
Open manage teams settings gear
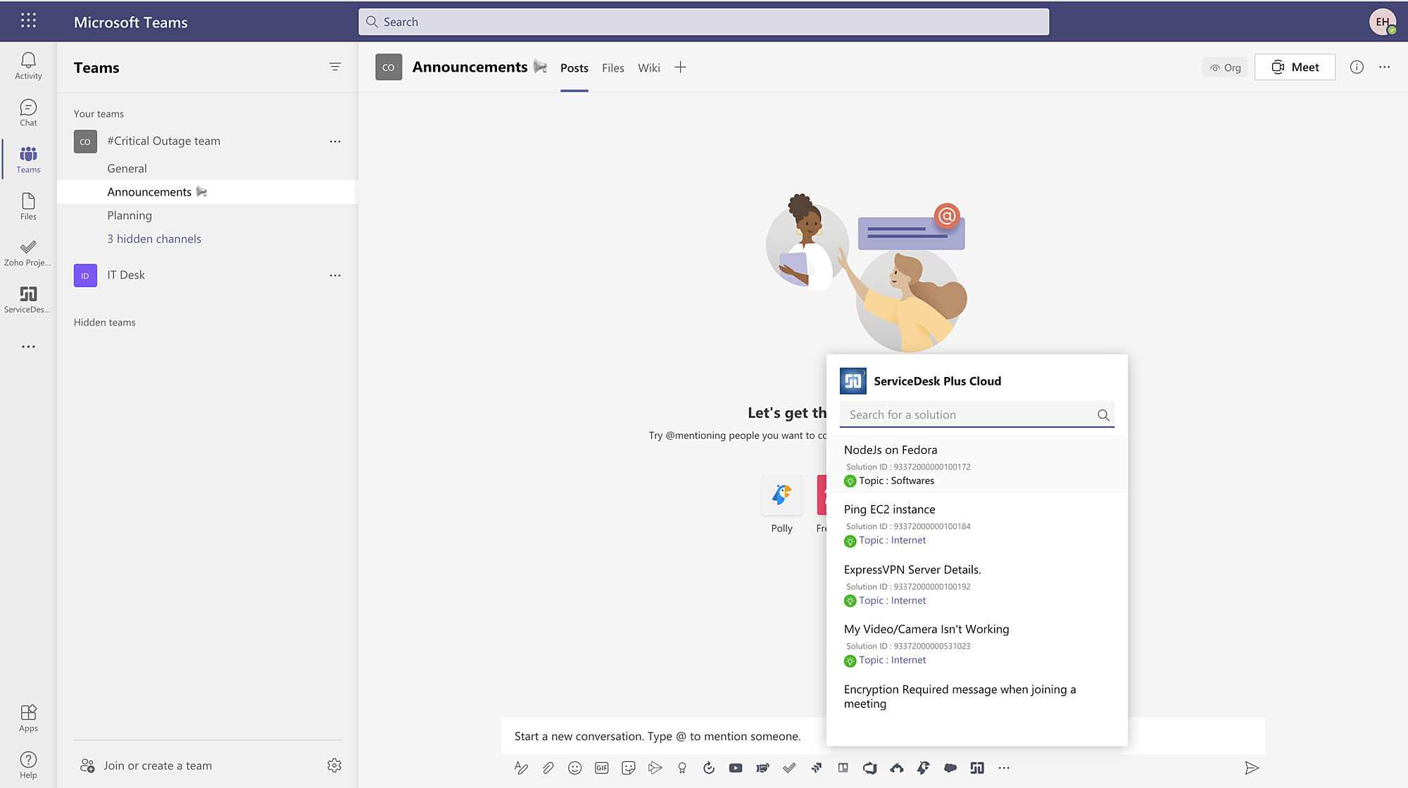tap(334, 765)
